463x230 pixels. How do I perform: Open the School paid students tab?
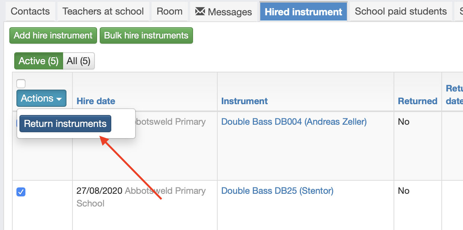401,11
